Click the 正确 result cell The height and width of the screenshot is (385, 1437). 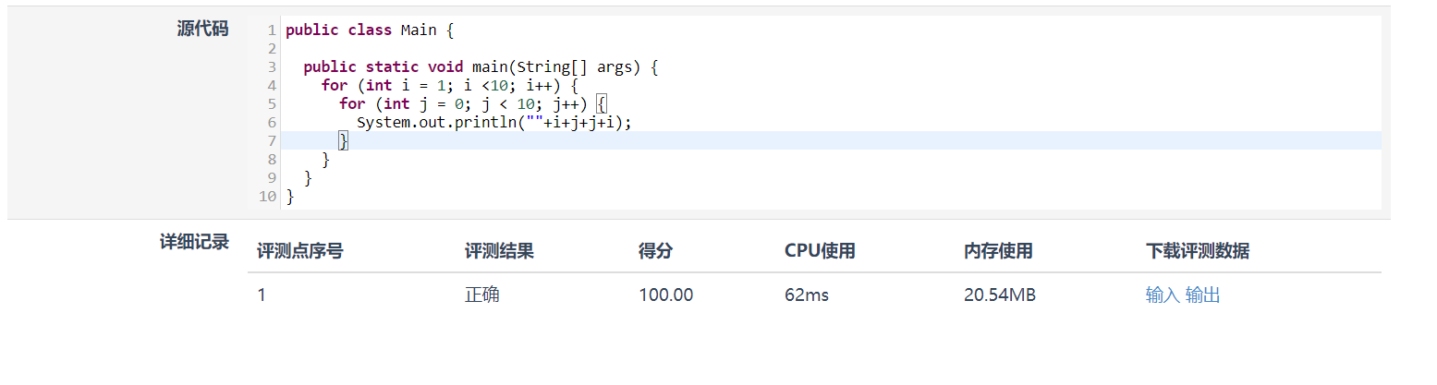coord(483,295)
